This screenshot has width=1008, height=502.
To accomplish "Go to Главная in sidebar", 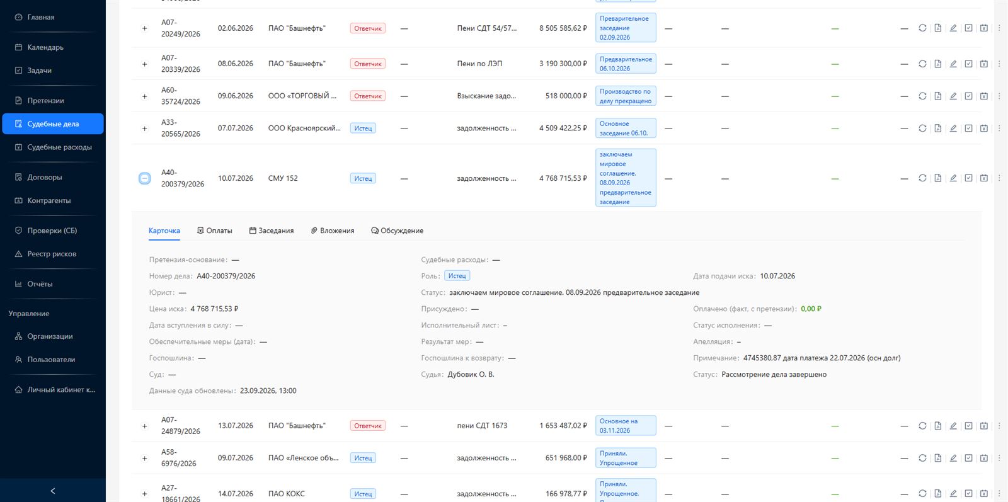I will (53, 17).
